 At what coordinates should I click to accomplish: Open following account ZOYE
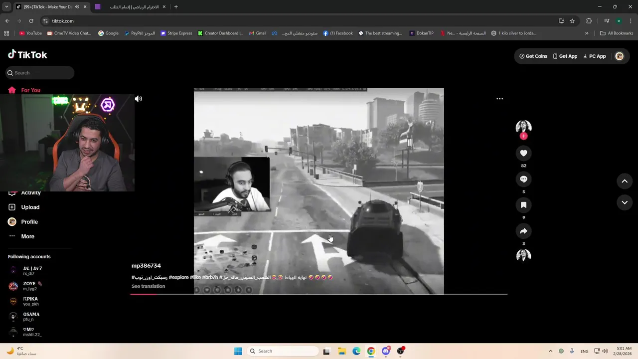tap(32, 286)
